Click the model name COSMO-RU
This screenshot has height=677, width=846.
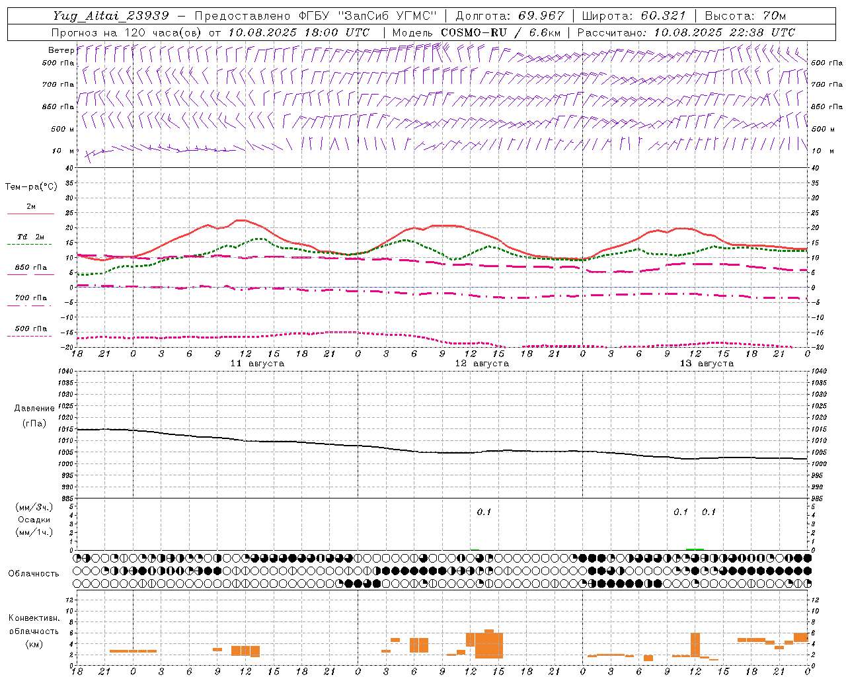pos(474,32)
